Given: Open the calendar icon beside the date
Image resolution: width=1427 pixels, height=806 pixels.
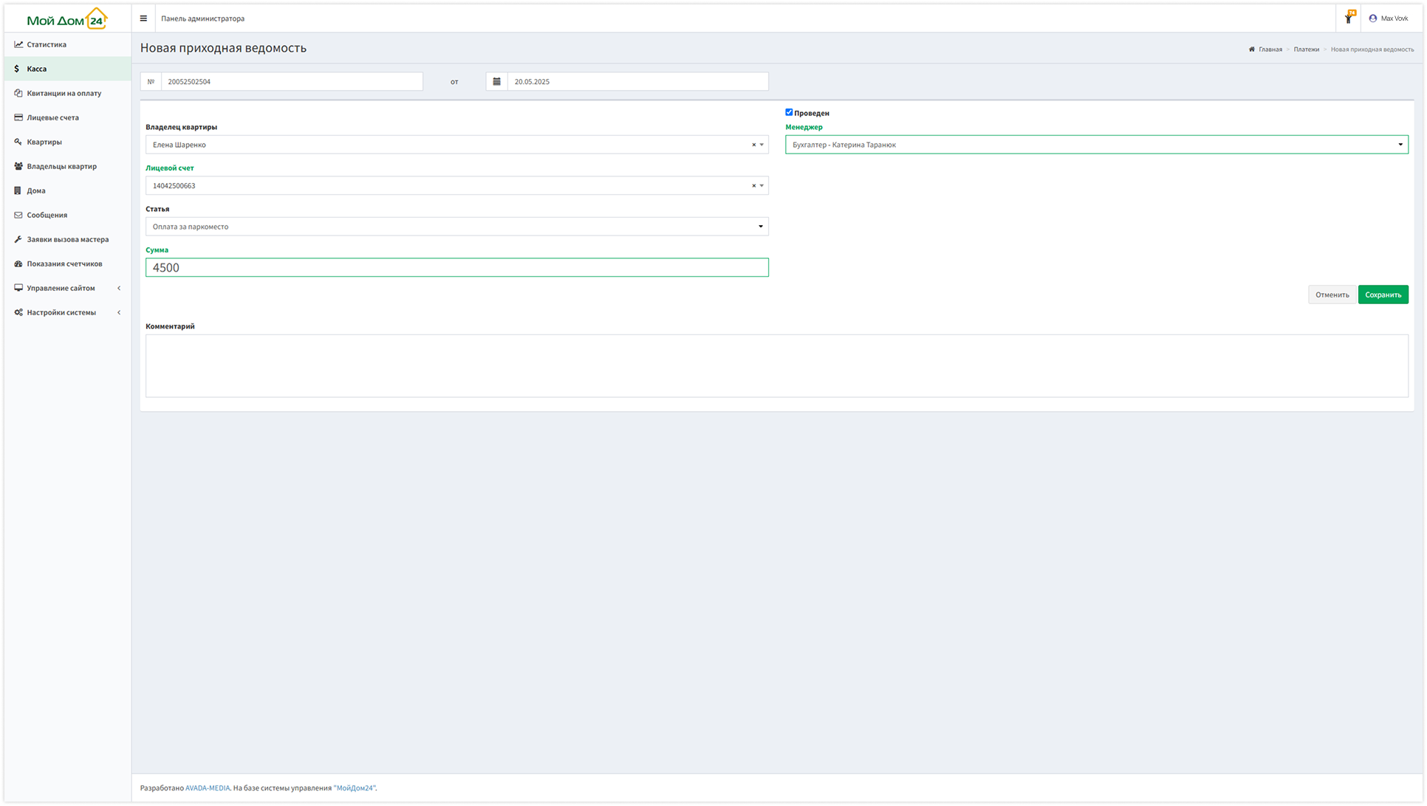Looking at the screenshot, I should coord(497,81).
